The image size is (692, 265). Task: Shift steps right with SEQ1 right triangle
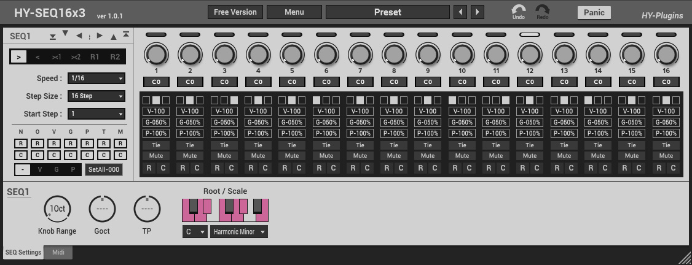(x=100, y=36)
